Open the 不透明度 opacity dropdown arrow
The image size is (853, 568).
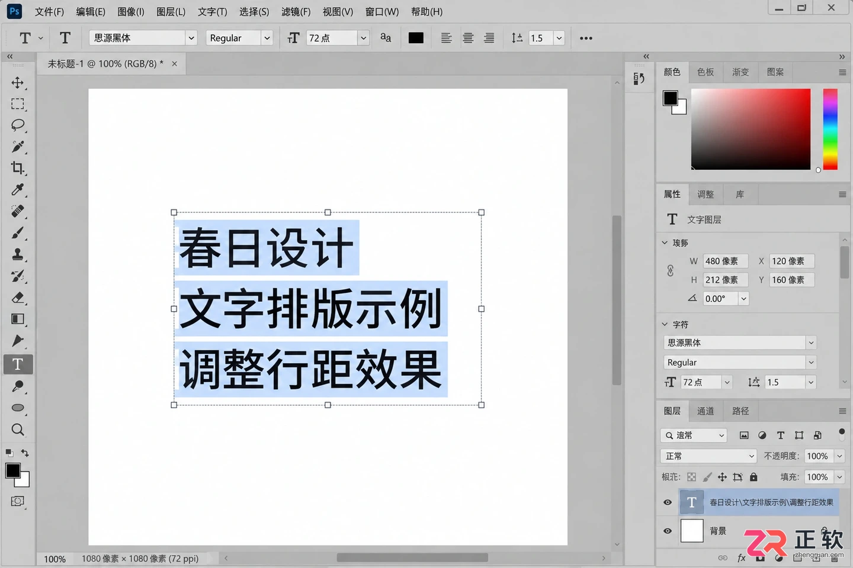tap(839, 456)
